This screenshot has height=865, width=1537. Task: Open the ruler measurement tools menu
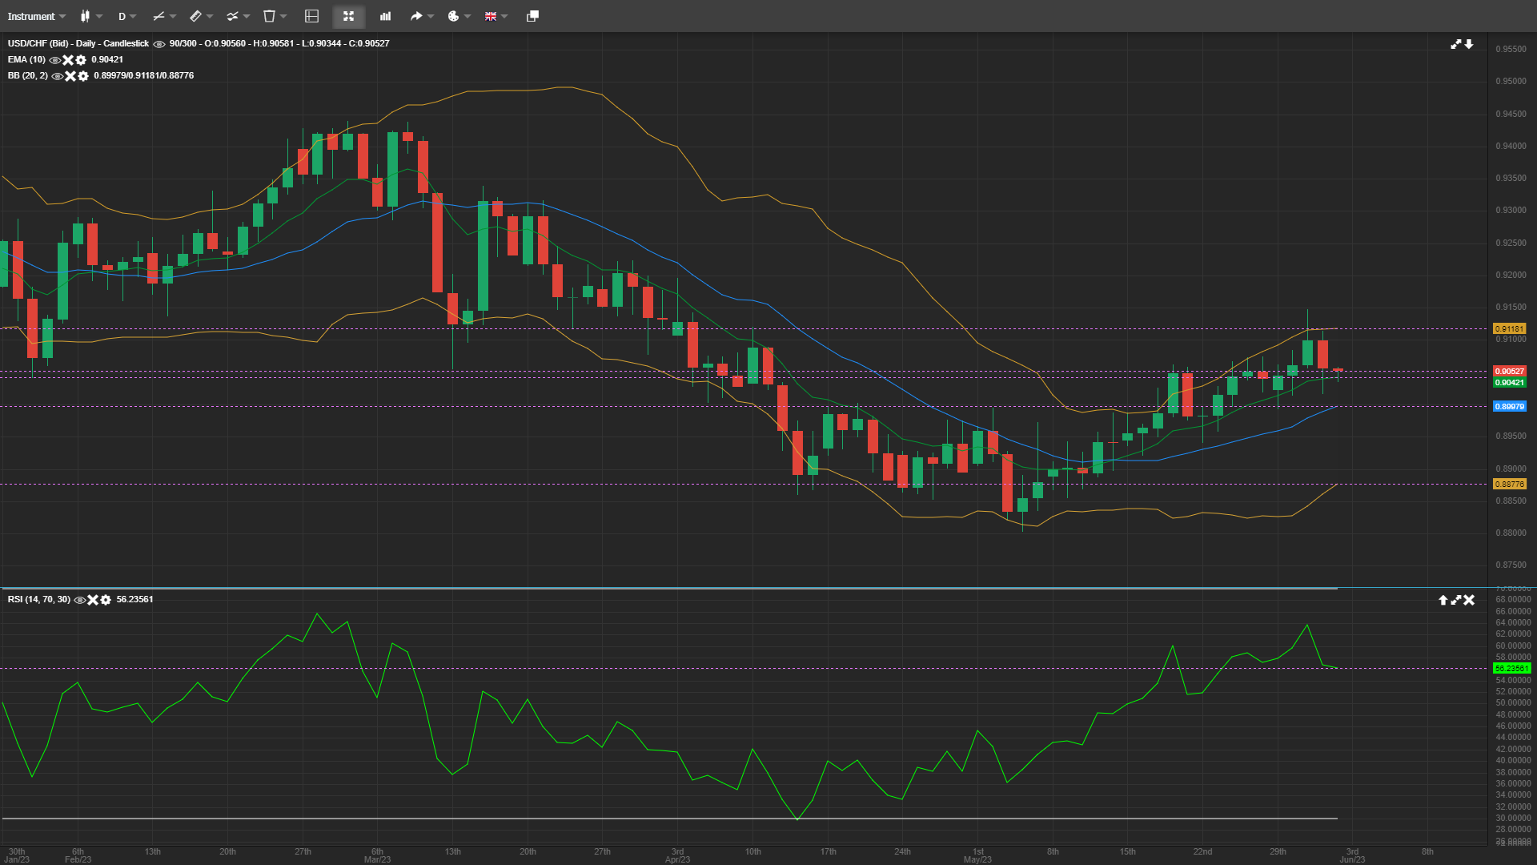coord(201,16)
